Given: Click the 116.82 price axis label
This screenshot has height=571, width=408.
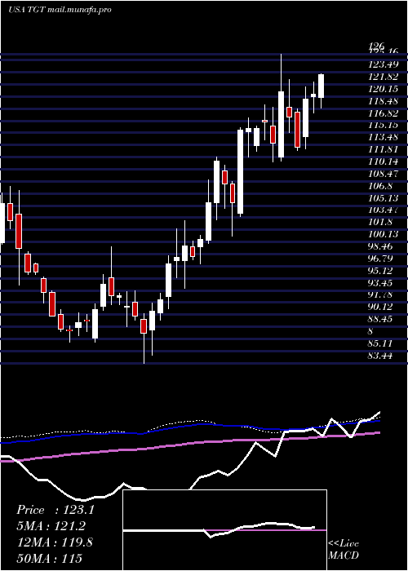Looking at the screenshot, I should click(x=383, y=113).
